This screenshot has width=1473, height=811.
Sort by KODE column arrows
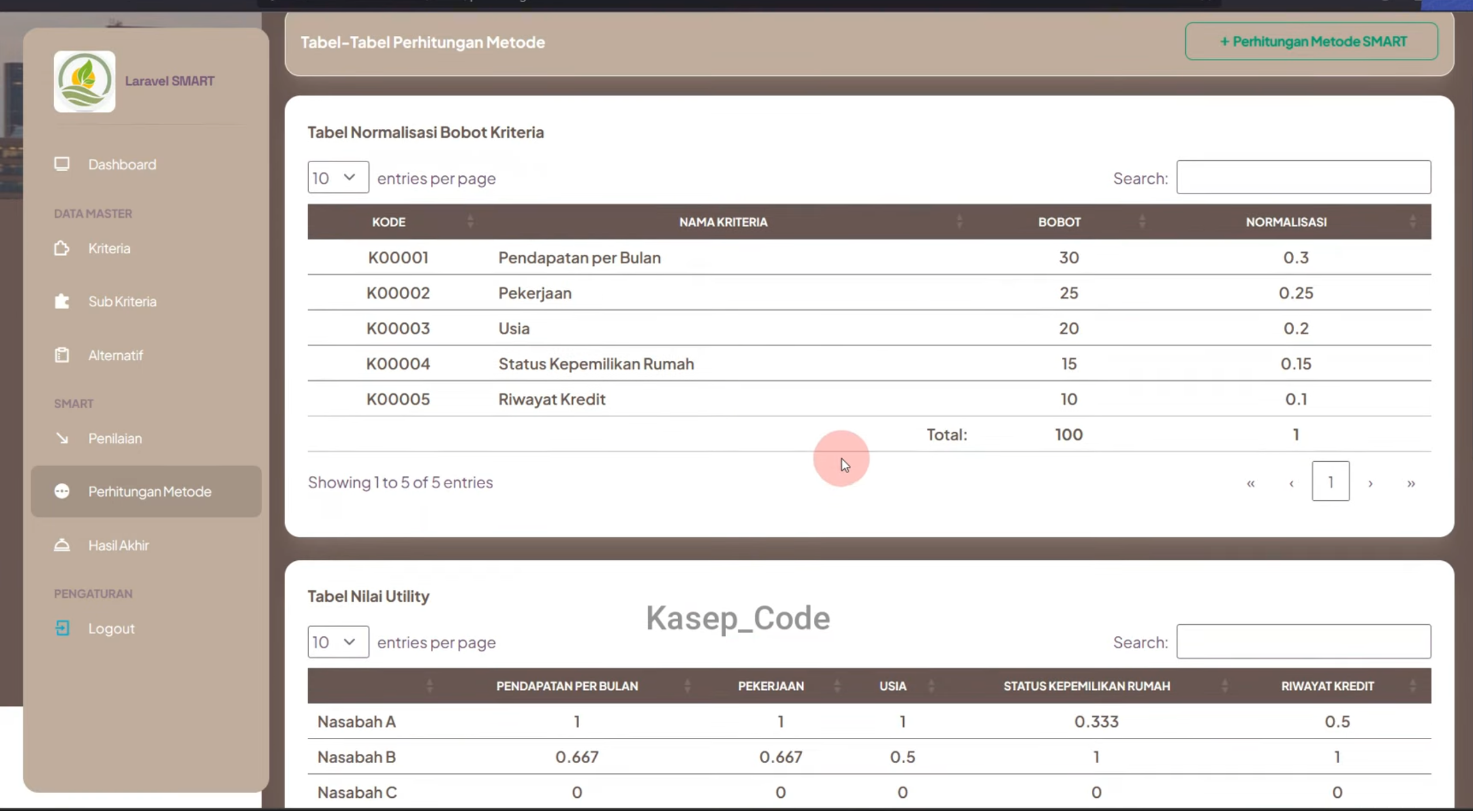[470, 221]
